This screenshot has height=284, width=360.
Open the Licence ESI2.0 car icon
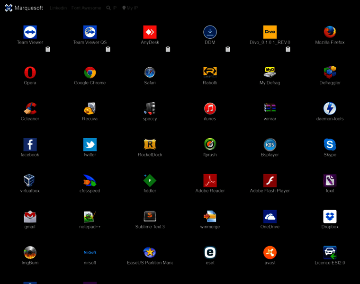pyautogui.click(x=330, y=253)
